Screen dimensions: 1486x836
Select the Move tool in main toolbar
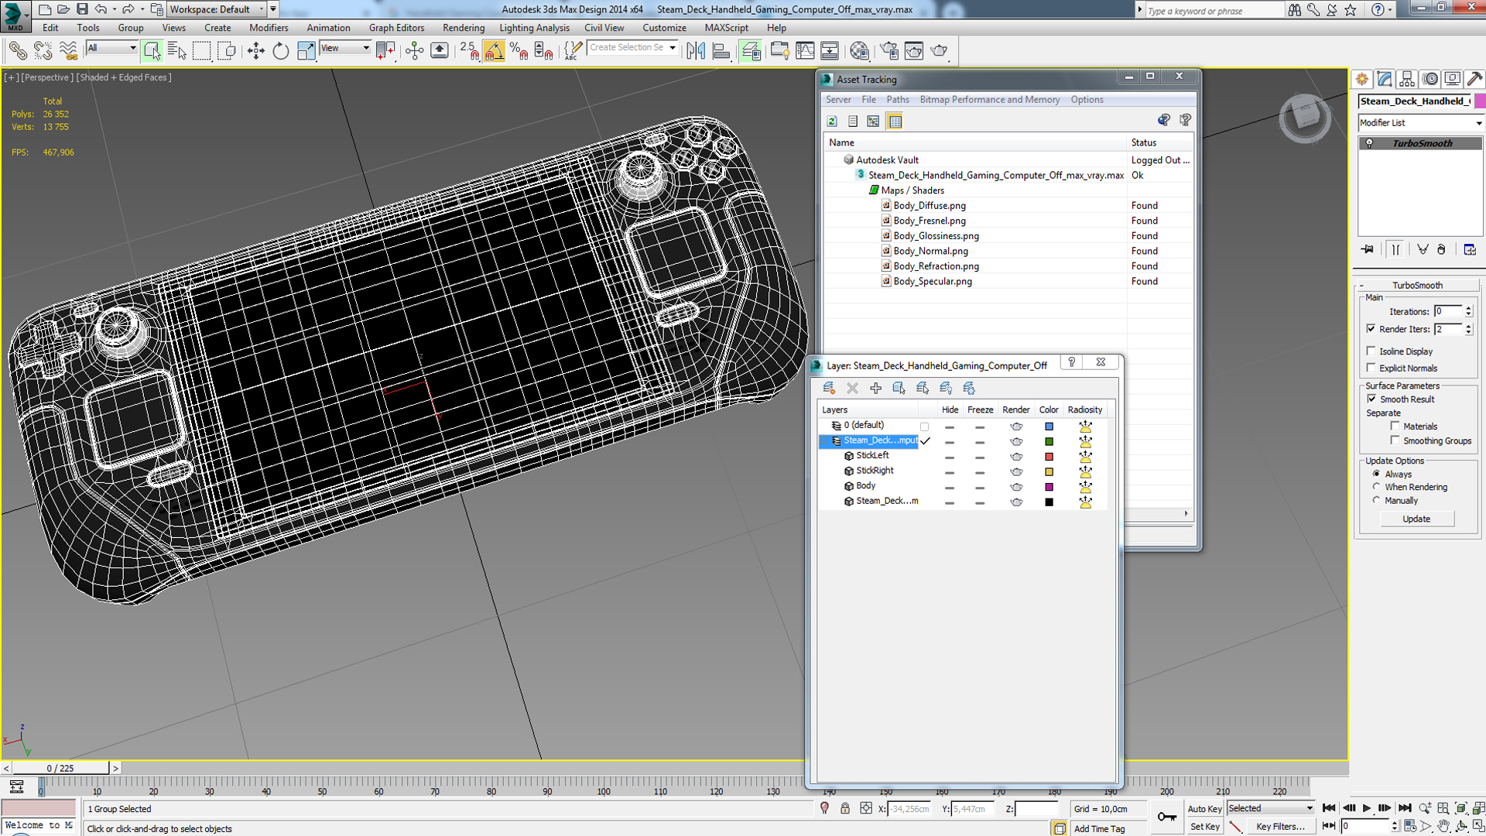coord(255,51)
